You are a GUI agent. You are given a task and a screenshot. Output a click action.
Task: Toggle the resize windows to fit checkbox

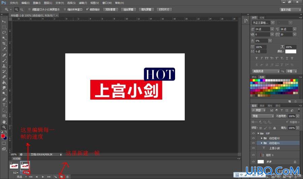[29, 9]
